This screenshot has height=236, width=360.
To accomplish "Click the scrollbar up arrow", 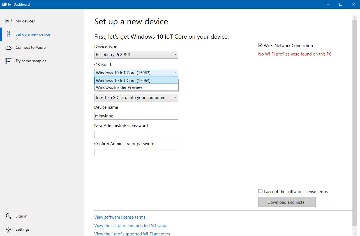I will 355,18.
